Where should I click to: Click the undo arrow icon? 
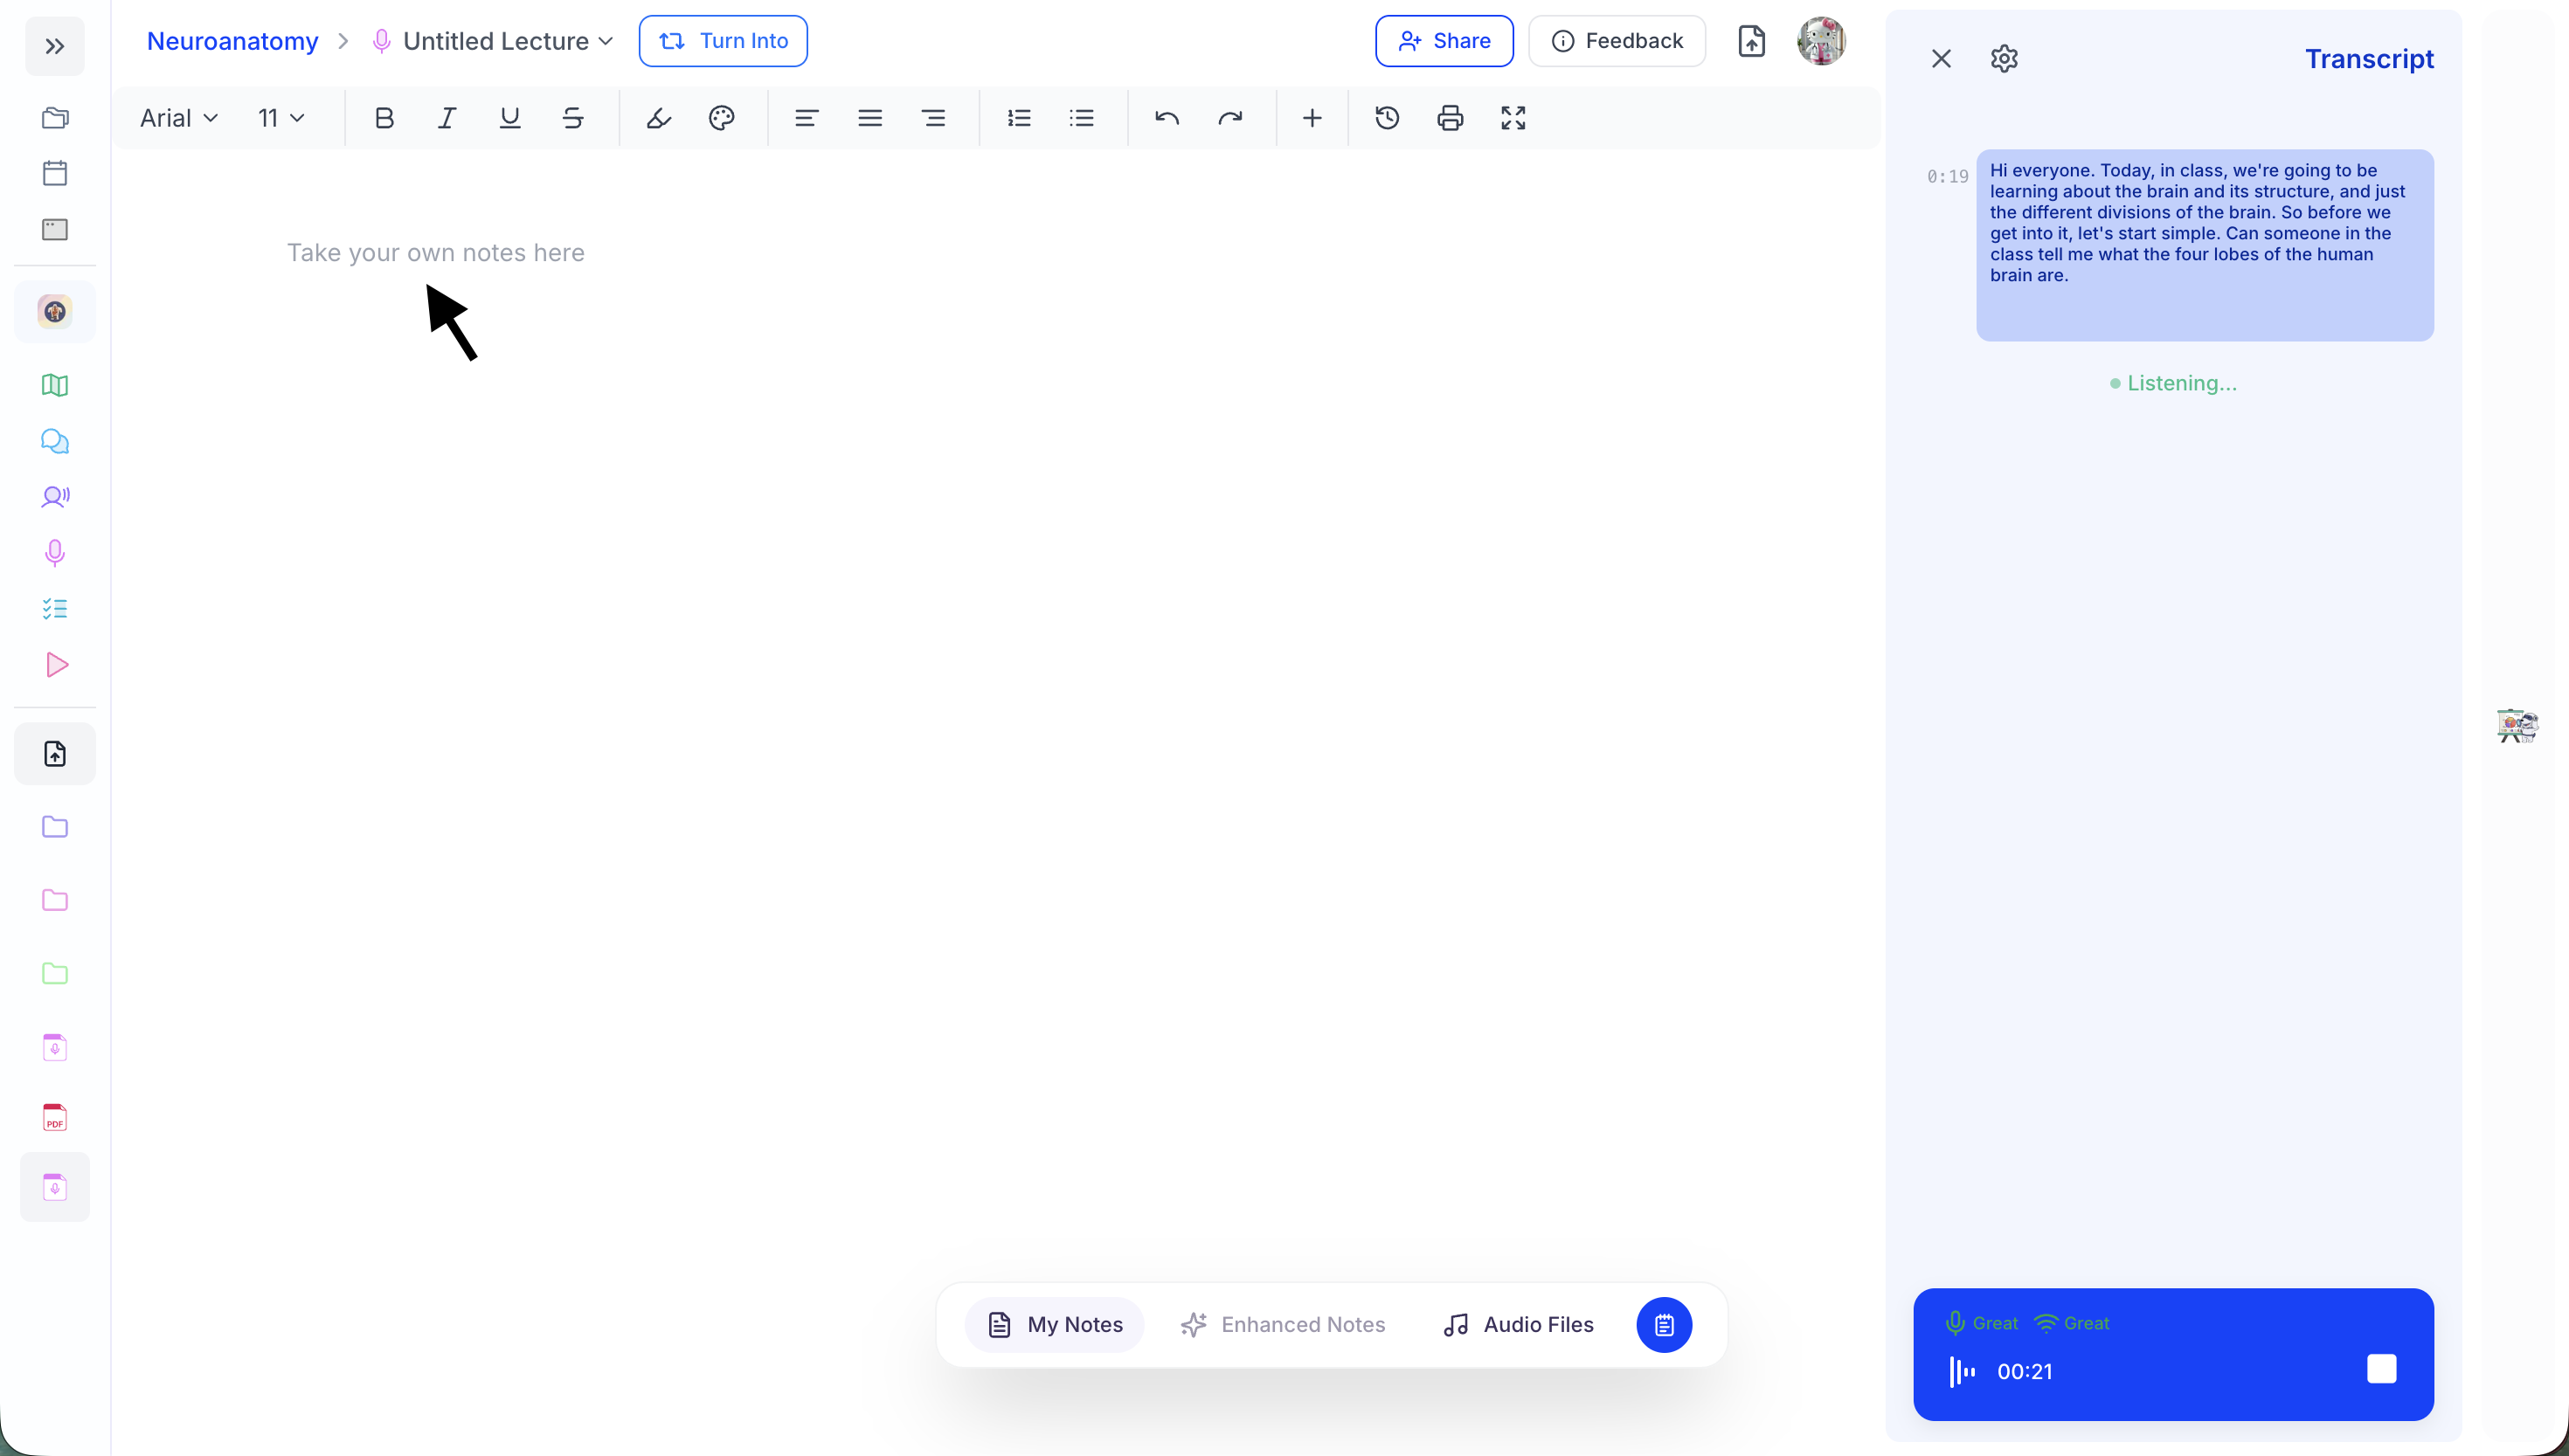click(x=1167, y=118)
